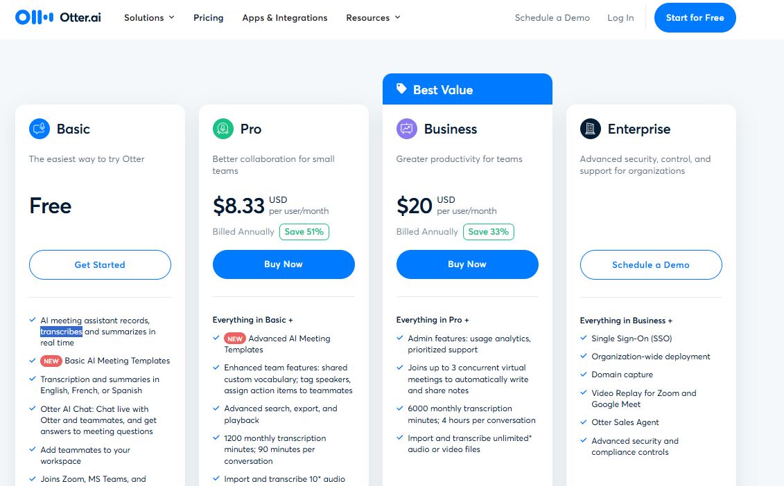784x486 pixels.
Task: Click Get Started on the Basic plan
Action: pos(100,264)
